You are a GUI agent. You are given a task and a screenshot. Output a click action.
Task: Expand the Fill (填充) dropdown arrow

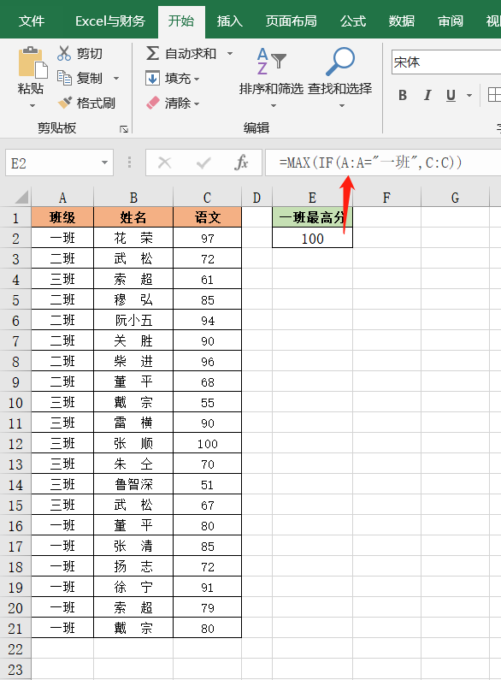pyautogui.click(x=197, y=80)
